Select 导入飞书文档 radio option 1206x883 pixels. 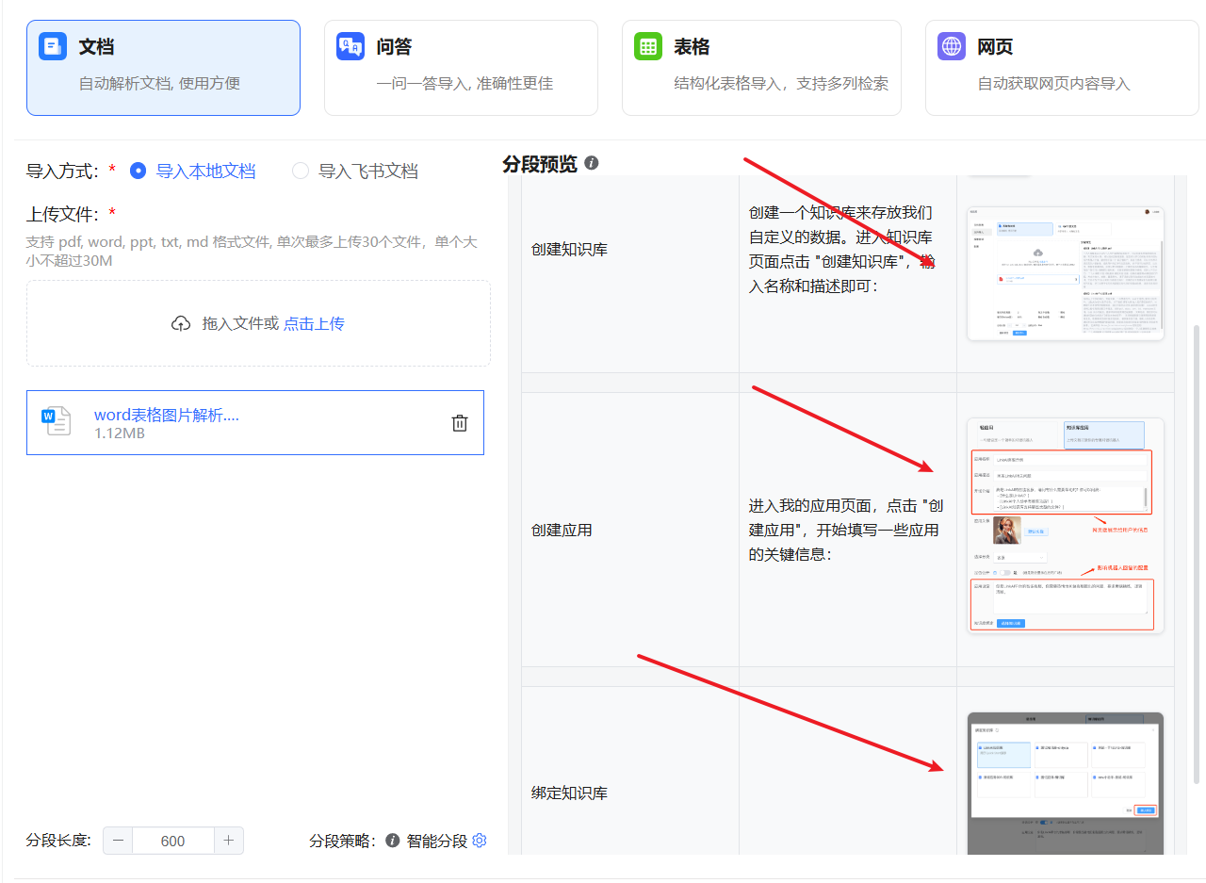pyautogui.click(x=301, y=171)
